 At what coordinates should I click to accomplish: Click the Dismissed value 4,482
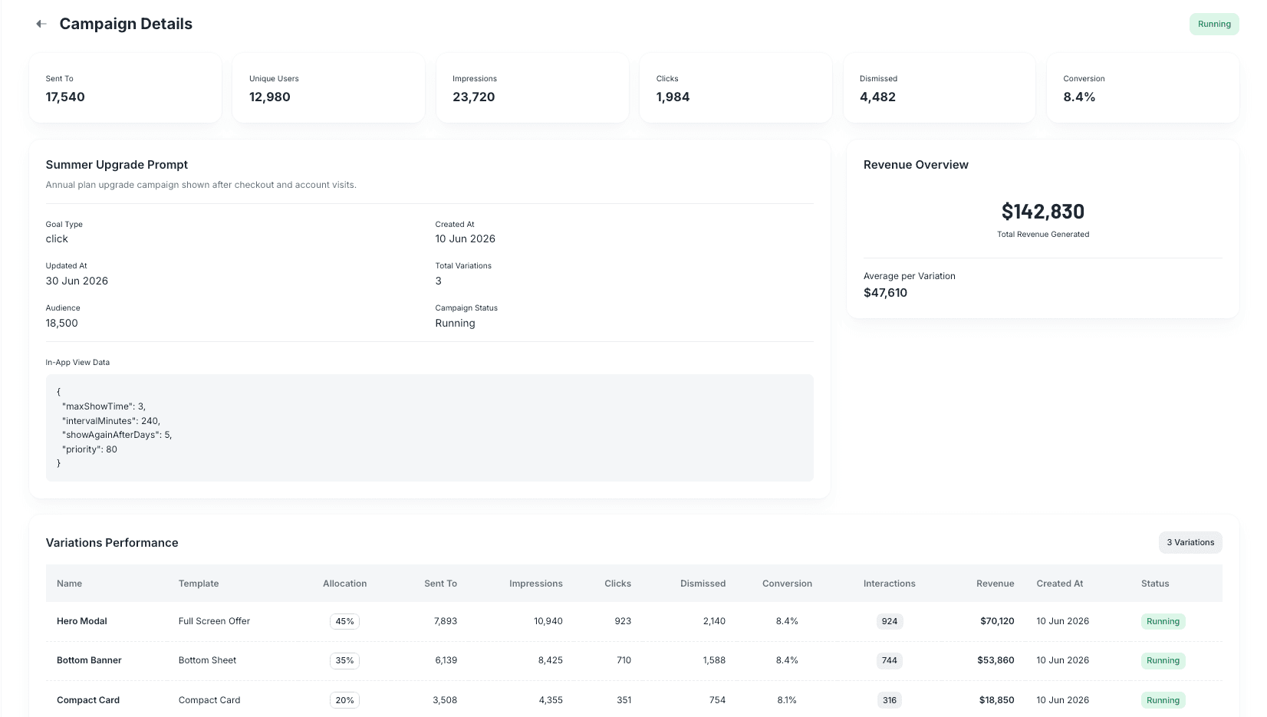pyautogui.click(x=877, y=97)
